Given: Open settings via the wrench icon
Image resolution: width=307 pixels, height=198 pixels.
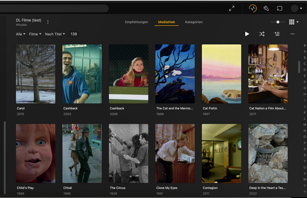Looking at the screenshot, I should coord(266,8).
